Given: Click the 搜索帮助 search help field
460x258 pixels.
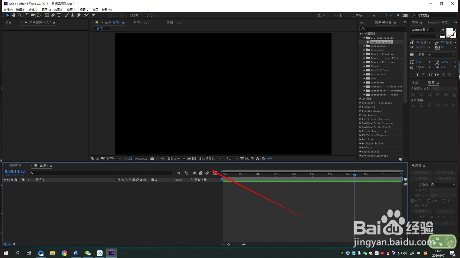Looking at the screenshot, I should (434, 15).
